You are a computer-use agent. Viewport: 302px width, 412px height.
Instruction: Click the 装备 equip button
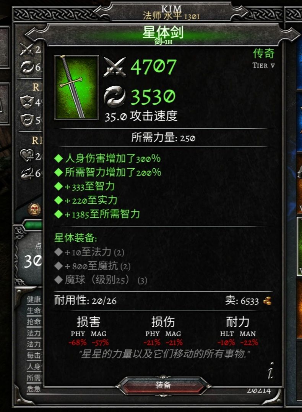coord(163,385)
